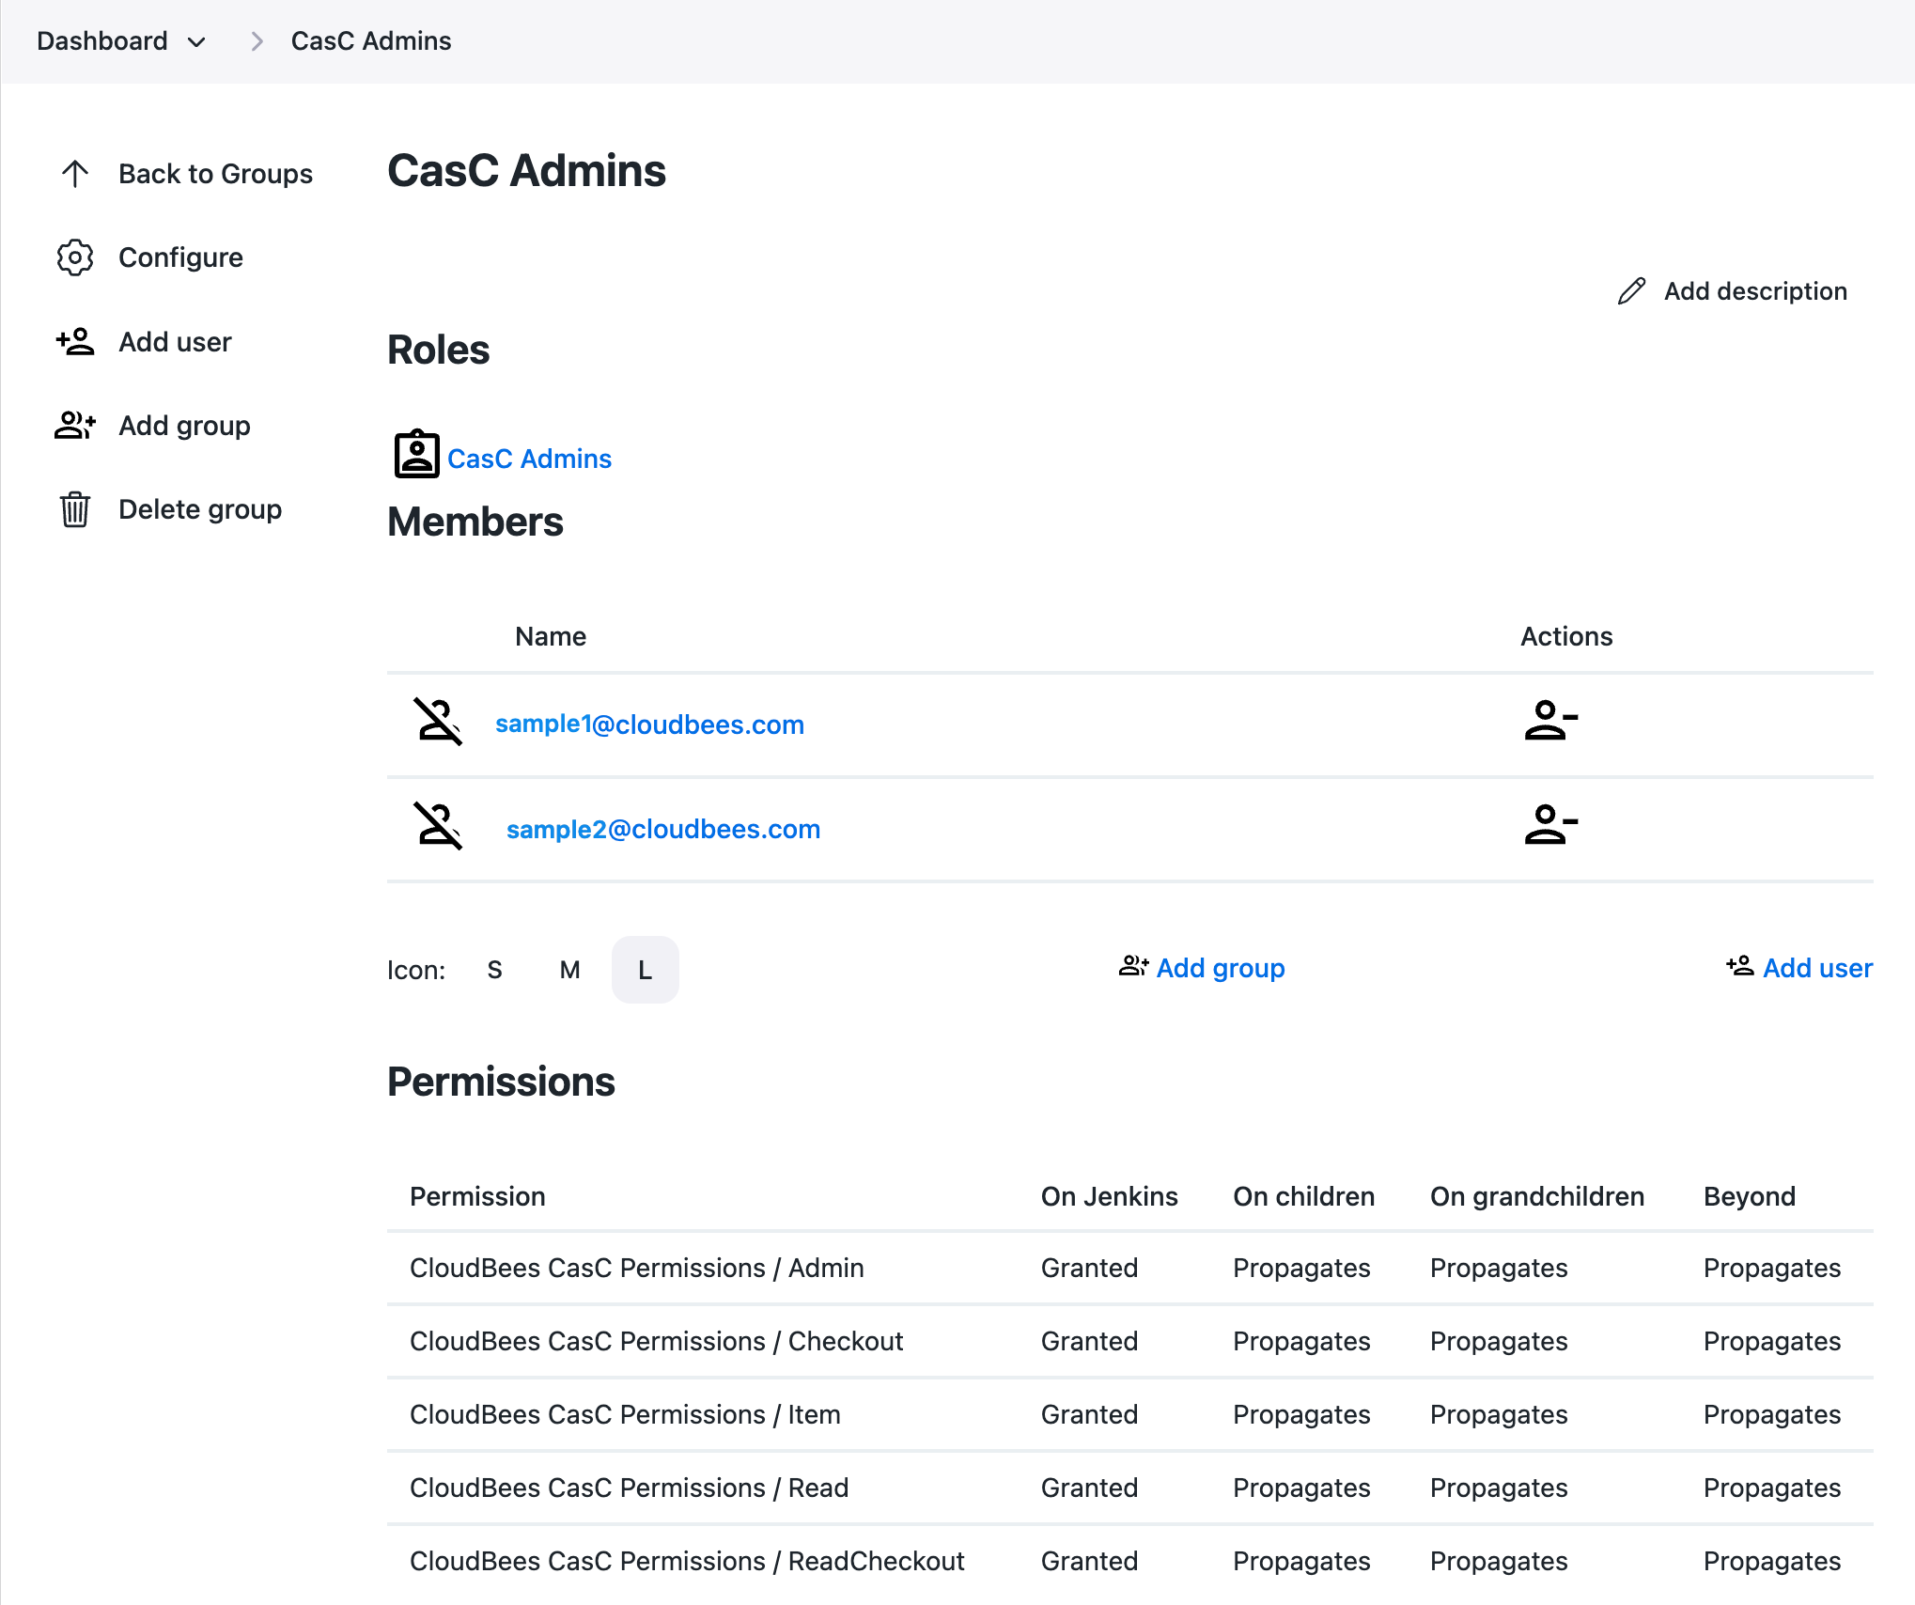Remove member sample2@cloudbees.com from group

pyautogui.click(x=1550, y=826)
